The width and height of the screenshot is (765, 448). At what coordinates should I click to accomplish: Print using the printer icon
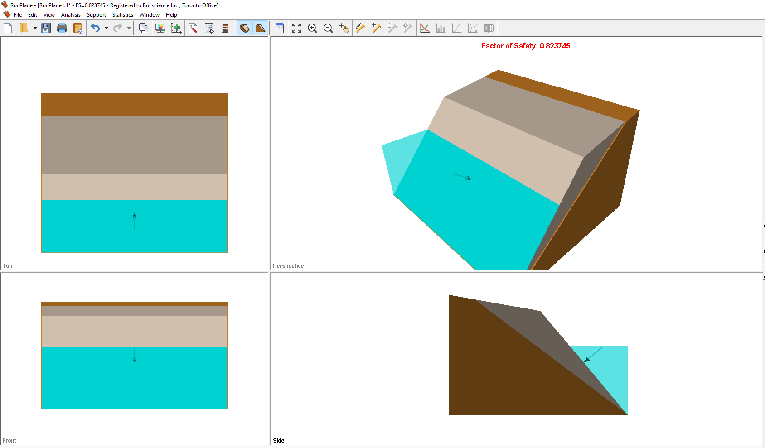click(x=62, y=28)
